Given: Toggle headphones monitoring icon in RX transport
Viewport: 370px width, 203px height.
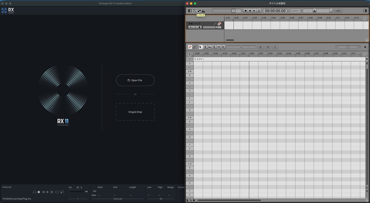Looking at the screenshot, I should 34,192.
